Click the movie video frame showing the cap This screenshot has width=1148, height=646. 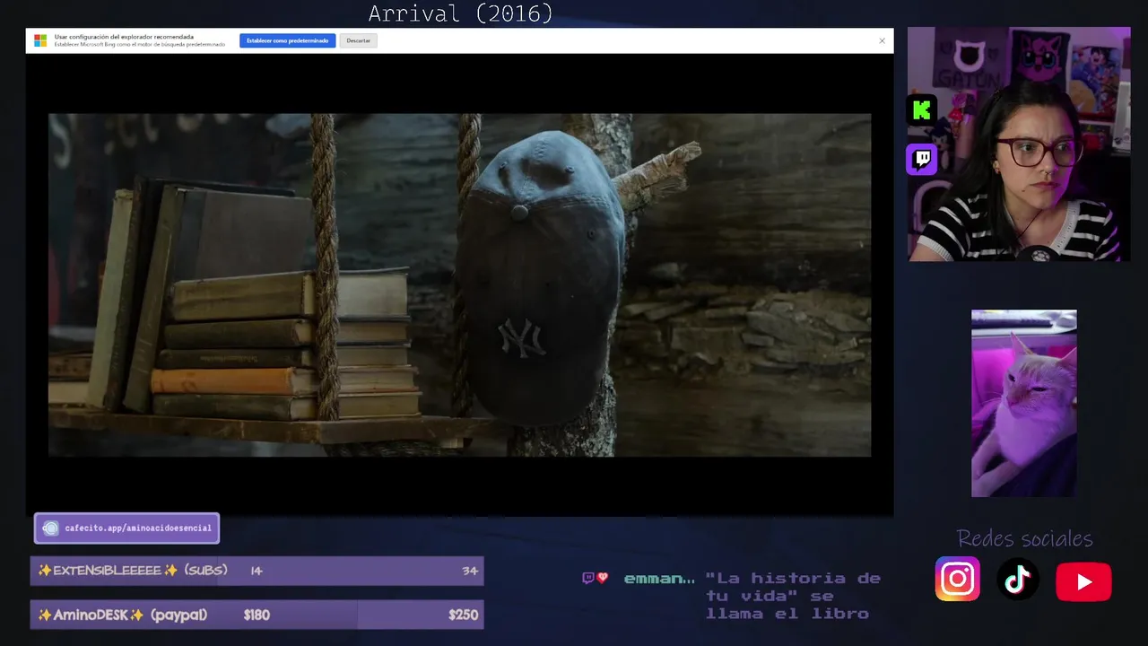point(459,285)
